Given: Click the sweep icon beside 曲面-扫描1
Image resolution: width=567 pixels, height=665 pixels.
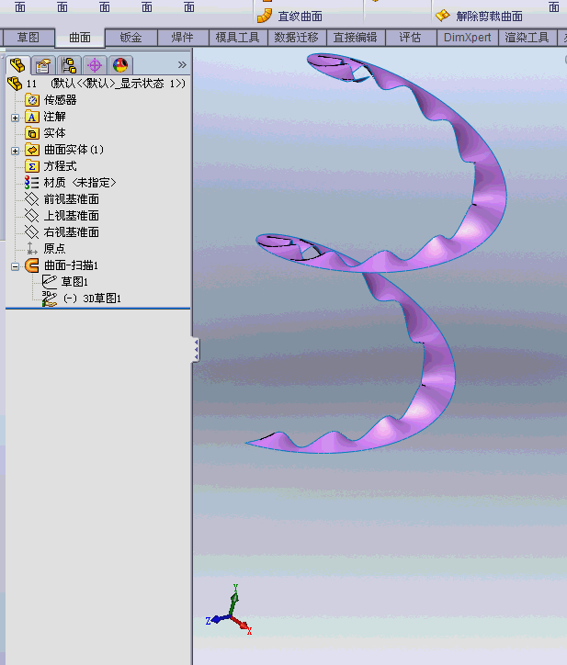Looking at the screenshot, I should [x=32, y=265].
